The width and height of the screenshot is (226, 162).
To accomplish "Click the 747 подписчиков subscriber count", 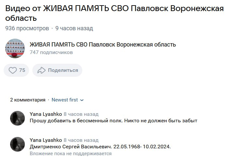I will pyautogui.click(x=51, y=52).
